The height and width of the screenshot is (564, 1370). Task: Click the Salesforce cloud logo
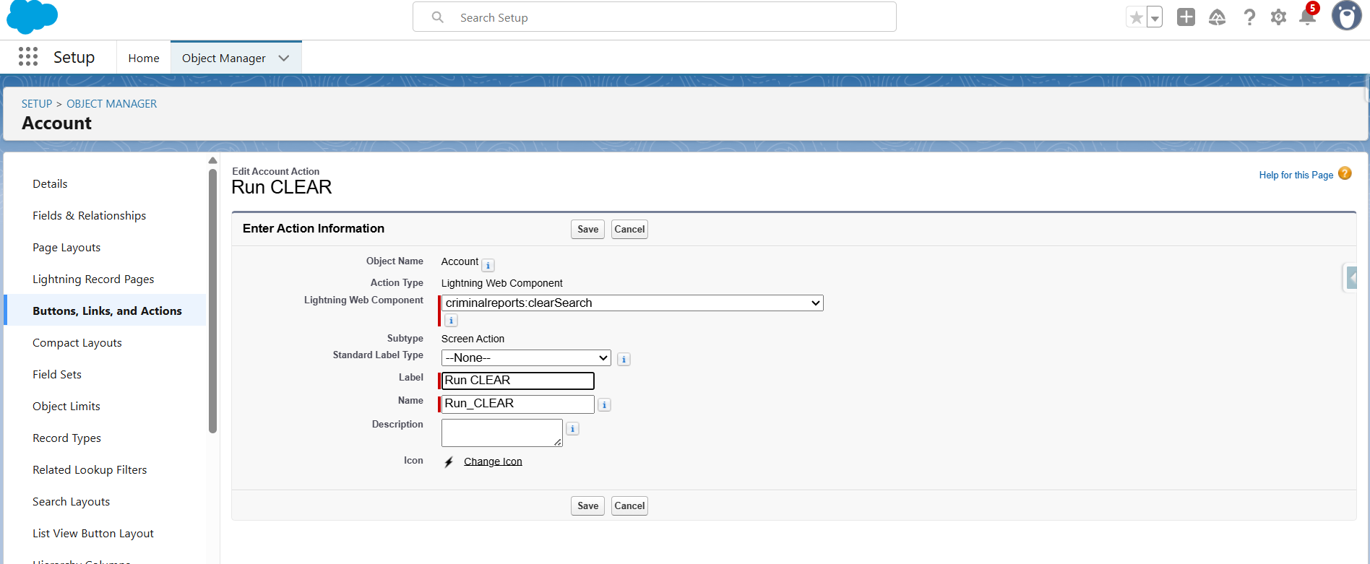pos(32,16)
